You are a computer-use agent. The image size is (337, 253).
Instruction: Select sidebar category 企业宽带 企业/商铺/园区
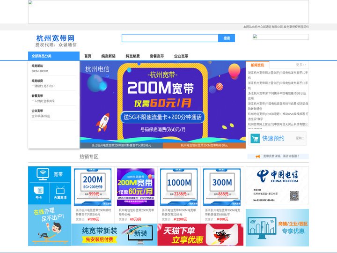click(x=54, y=113)
